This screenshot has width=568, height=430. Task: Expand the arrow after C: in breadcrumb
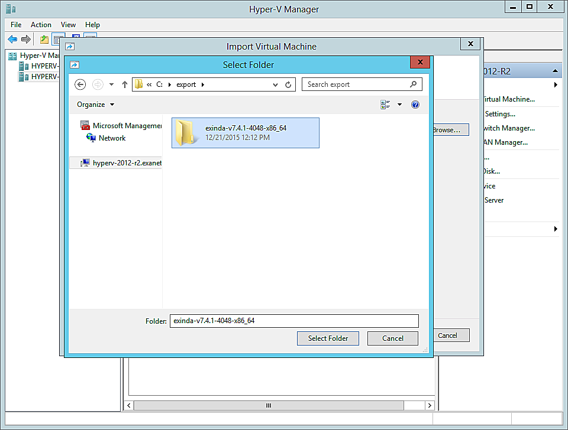click(170, 84)
